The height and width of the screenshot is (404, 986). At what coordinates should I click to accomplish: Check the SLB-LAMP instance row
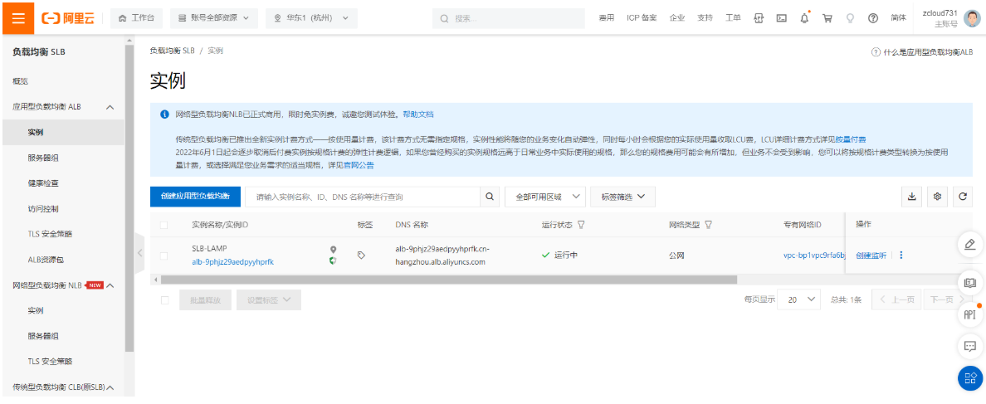[x=164, y=256]
